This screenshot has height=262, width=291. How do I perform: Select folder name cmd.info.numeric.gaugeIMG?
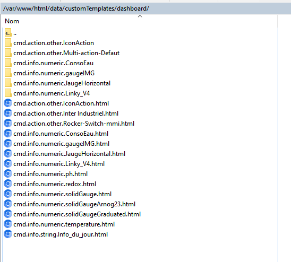tap(54, 73)
